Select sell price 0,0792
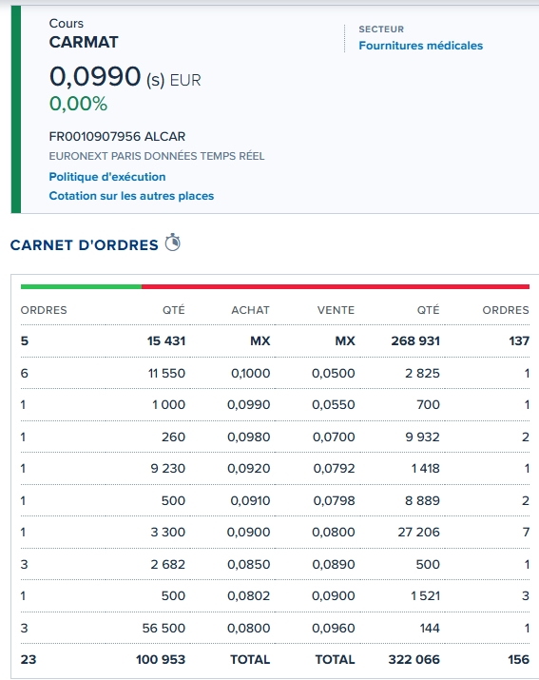This screenshot has height=680, width=539. tap(334, 468)
